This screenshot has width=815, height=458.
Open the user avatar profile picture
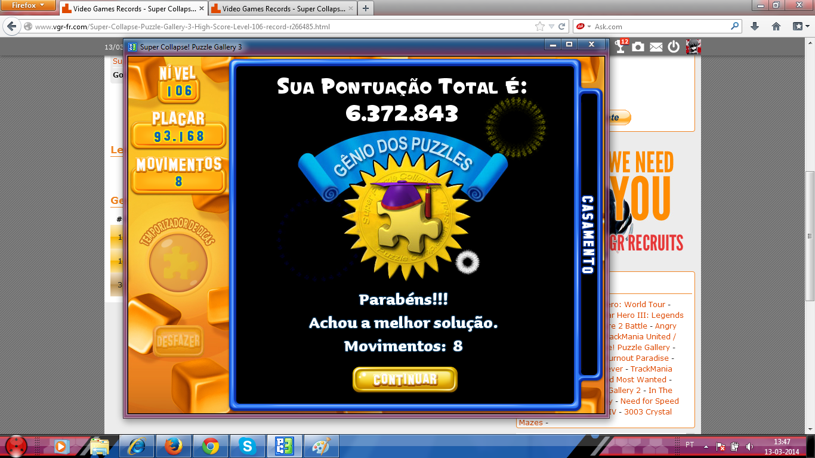coord(693,47)
